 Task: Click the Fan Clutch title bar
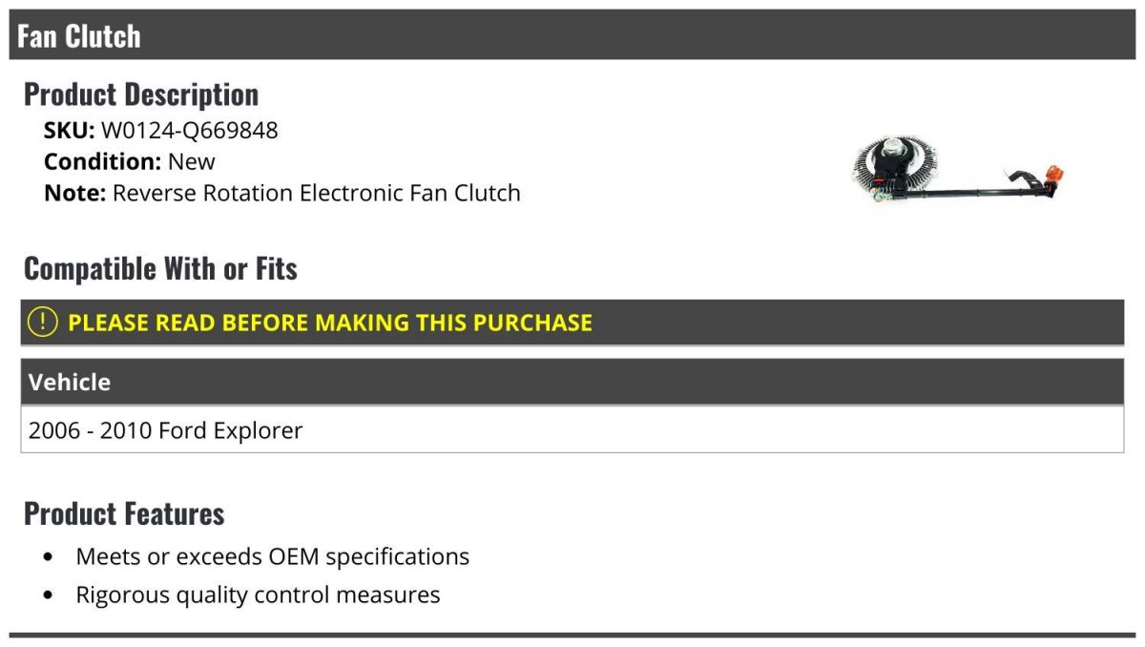click(572, 35)
